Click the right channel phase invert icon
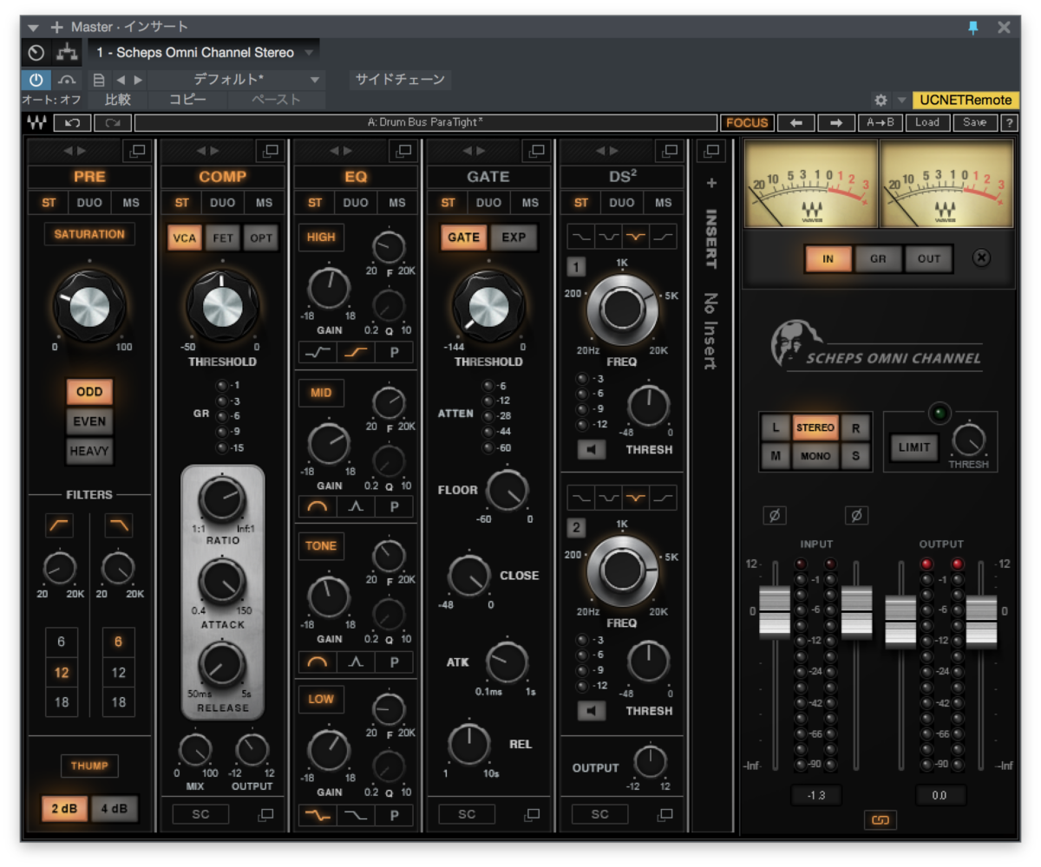This screenshot has width=1041, height=867. pos(856,516)
